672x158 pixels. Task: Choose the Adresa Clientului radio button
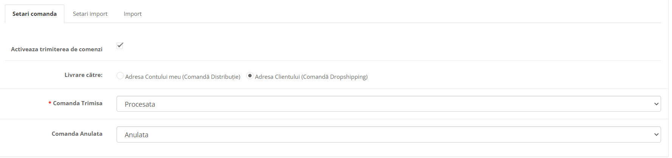(250, 76)
